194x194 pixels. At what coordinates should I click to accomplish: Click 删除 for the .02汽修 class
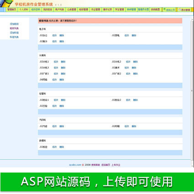[62, 126]
